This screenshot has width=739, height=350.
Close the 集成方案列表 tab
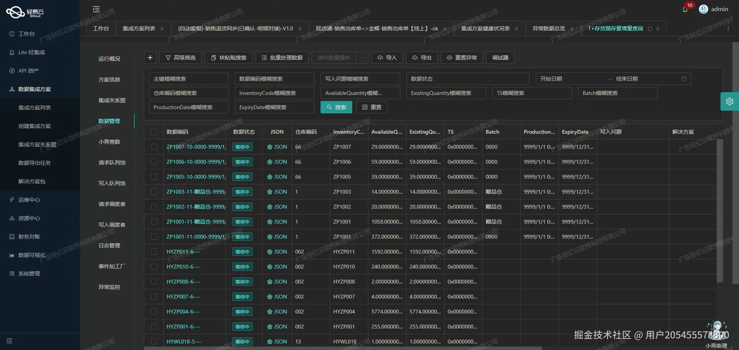pyautogui.click(x=162, y=29)
